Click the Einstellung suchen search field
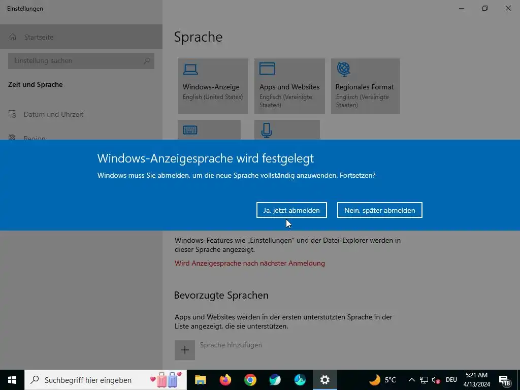This screenshot has height=390, width=520. pos(81,61)
